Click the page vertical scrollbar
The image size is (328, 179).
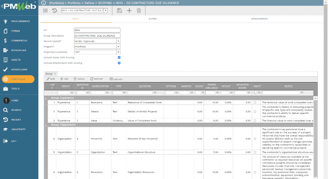(325, 71)
